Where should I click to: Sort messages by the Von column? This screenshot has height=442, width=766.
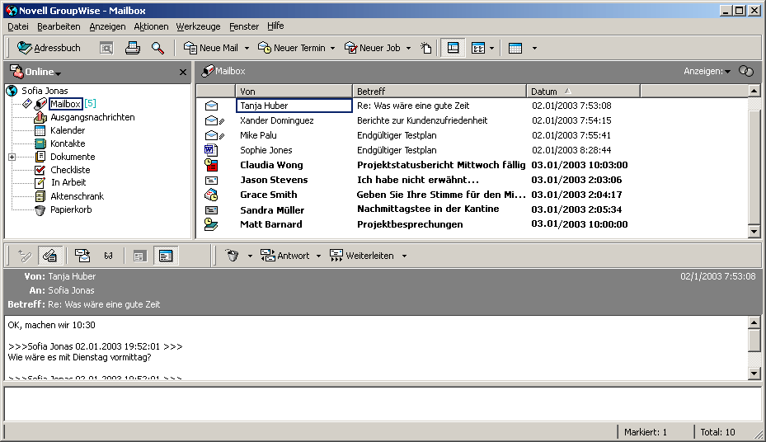pyautogui.click(x=294, y=92)
